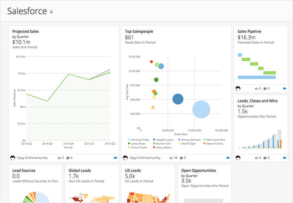Click views eye icon on Sales Pipeline card
293x203 pixels.
[256, 89]
